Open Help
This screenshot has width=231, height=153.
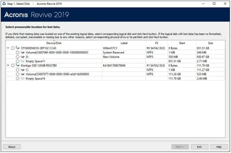pyautogui.click(x=219, y=147)
